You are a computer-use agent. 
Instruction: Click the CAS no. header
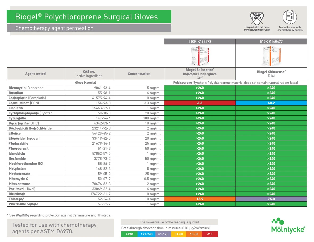(x=89, y=74)
